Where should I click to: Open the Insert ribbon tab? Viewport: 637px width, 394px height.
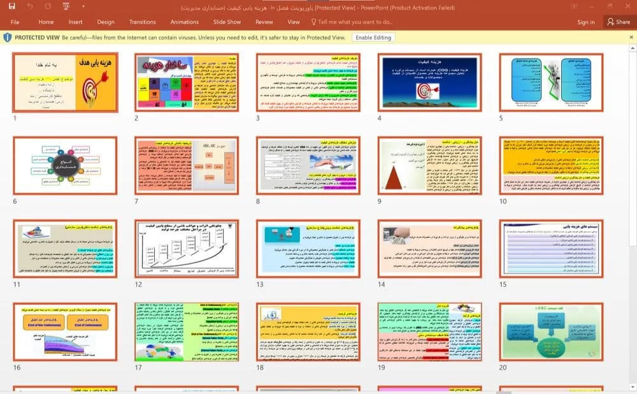[x=75, y=22]
